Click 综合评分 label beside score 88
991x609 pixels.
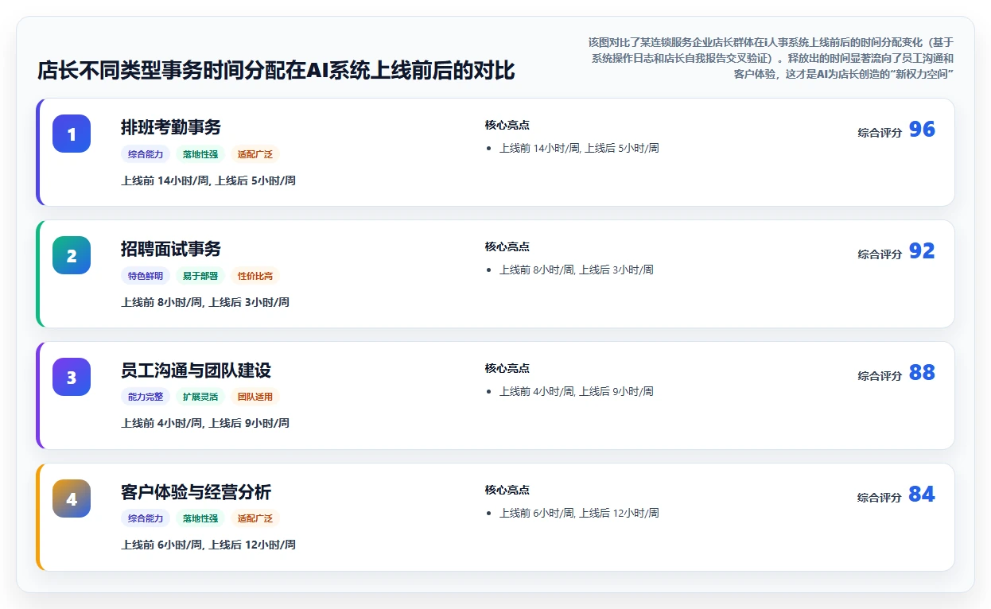(880, 376)
